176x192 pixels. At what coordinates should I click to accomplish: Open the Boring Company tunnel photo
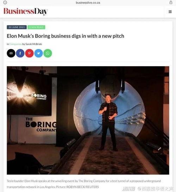pos(88,120)
